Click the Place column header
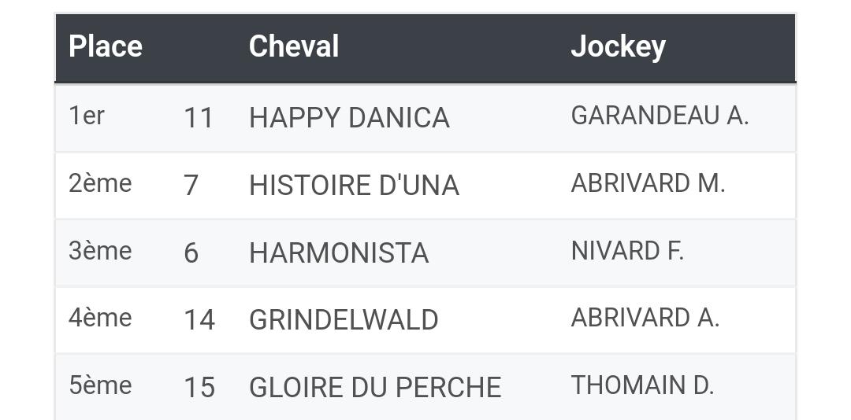Screen dimensions: 851x420 click(106, 46)
